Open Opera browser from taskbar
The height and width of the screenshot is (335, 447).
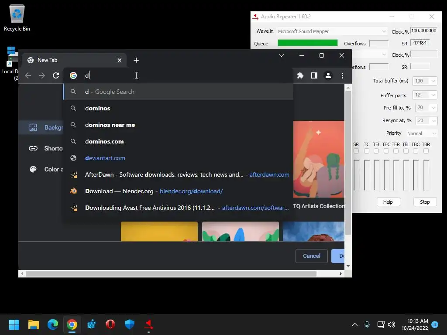tap(110, 325)
